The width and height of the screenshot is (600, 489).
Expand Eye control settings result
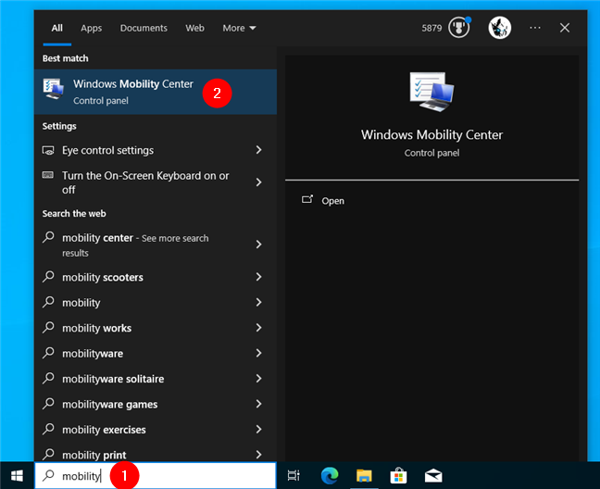click(258, 150)
